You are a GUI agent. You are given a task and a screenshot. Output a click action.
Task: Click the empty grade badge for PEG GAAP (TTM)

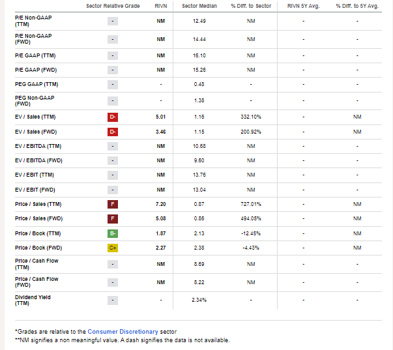click(x=113, y=85)
